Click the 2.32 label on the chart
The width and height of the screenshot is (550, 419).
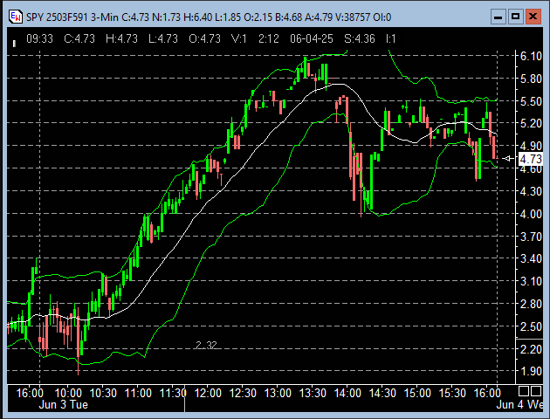click(x=206, y=346)
